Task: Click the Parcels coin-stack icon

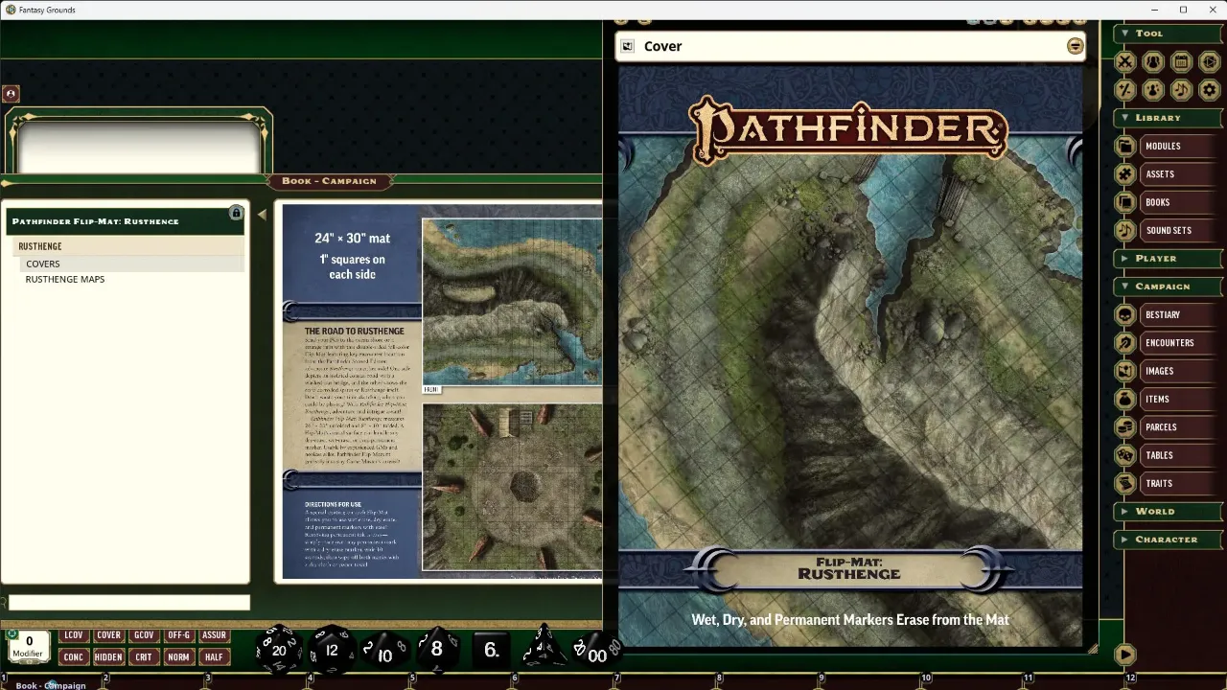Action: pos(1125,427)
